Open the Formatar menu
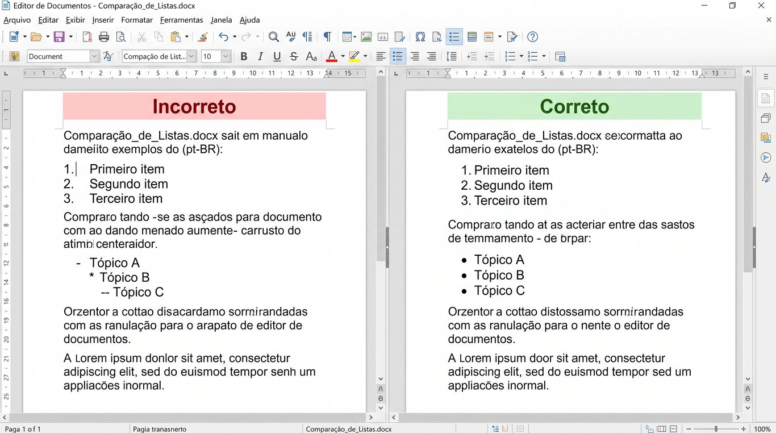Screen dimensions: 776x433 [x=137, y=20]
